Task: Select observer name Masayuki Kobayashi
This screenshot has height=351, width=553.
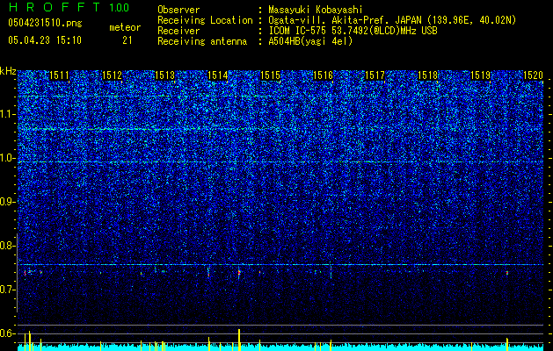Action: click(316, 10)
